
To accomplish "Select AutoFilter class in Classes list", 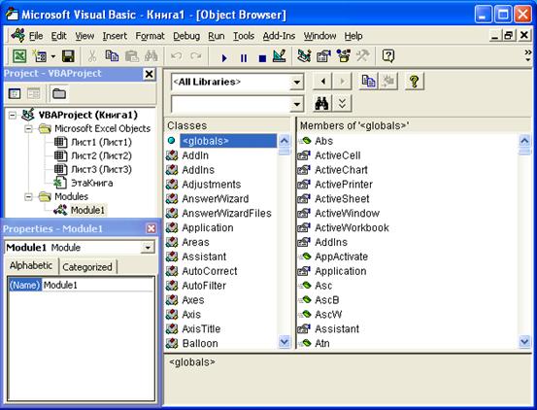I will (x=204, y=286).
